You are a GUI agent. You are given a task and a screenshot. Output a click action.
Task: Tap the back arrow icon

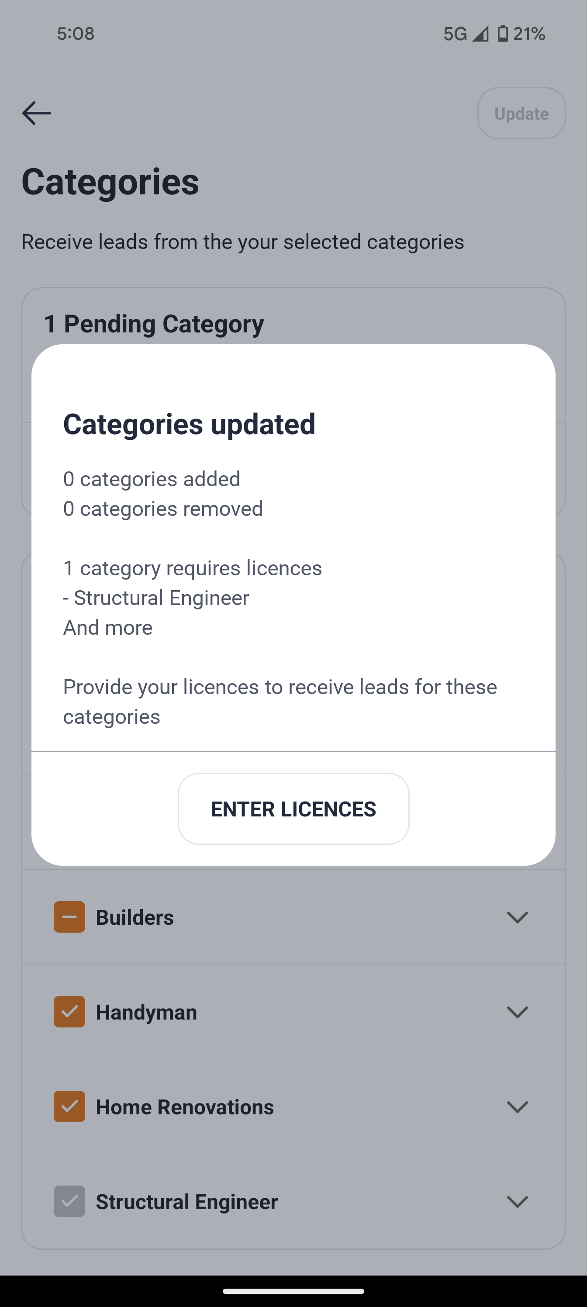(x=37, y=113)
